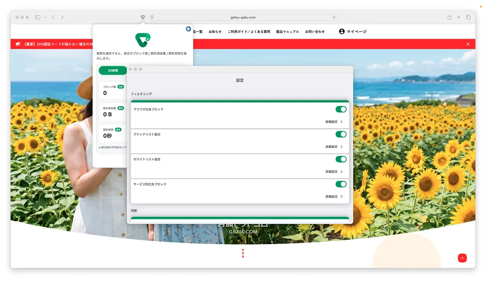Open 詳細設定 for サービス別広告ブロック
The width and height of the screenshot is (483, 282).
334,197
